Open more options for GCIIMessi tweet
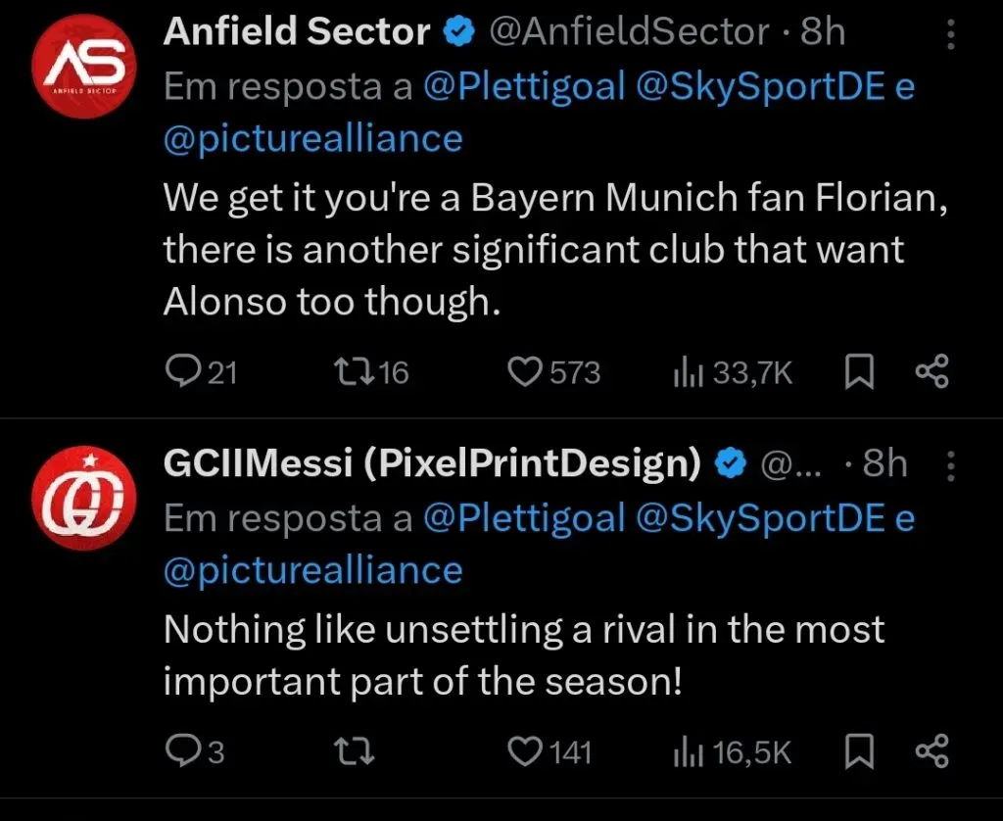The image size is (1003, 821). coord(948,465)
